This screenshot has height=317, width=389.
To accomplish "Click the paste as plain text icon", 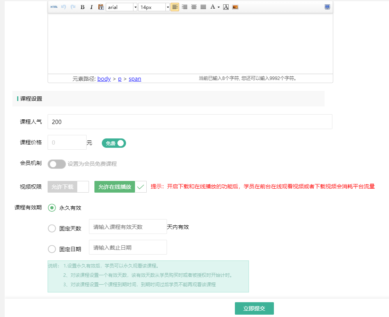I will [101, 7].
